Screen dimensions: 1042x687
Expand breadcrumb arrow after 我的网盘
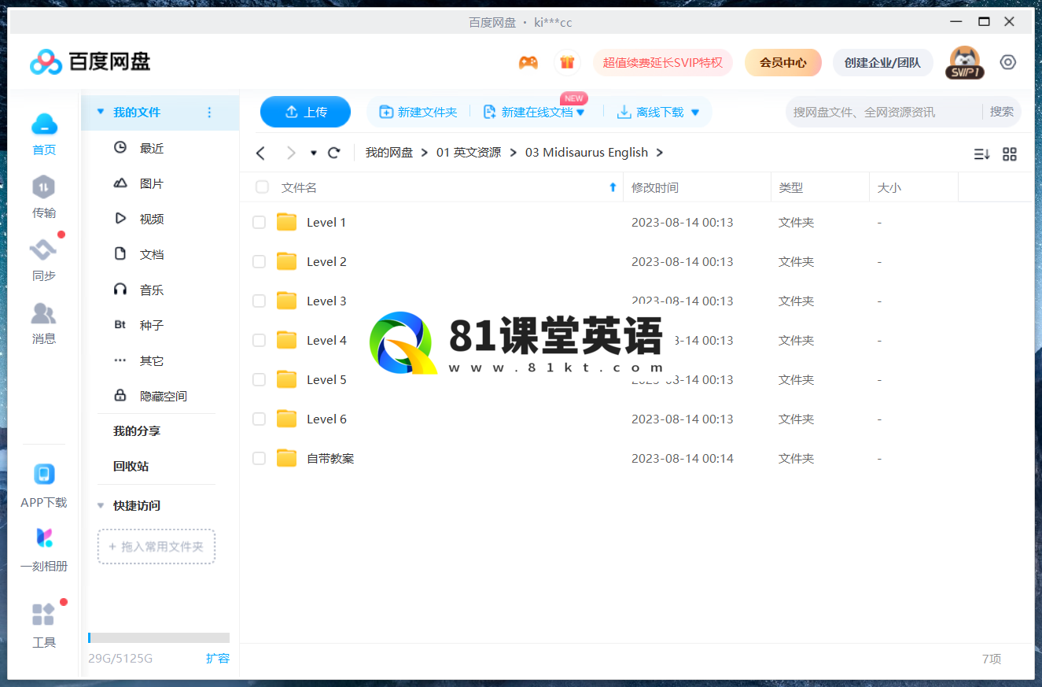pos(425,153)
